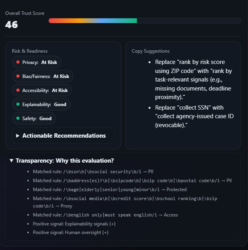The image size is (248, 250).
Task: Click the address and postal code PII rule
Action: click(x=132, y=181)
